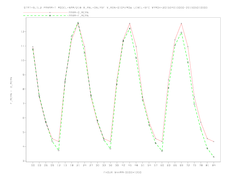Viewport: 233px width, 180px height.
Task: Select F_MEAN circle marker at hour 36
Action: point(110,149)
